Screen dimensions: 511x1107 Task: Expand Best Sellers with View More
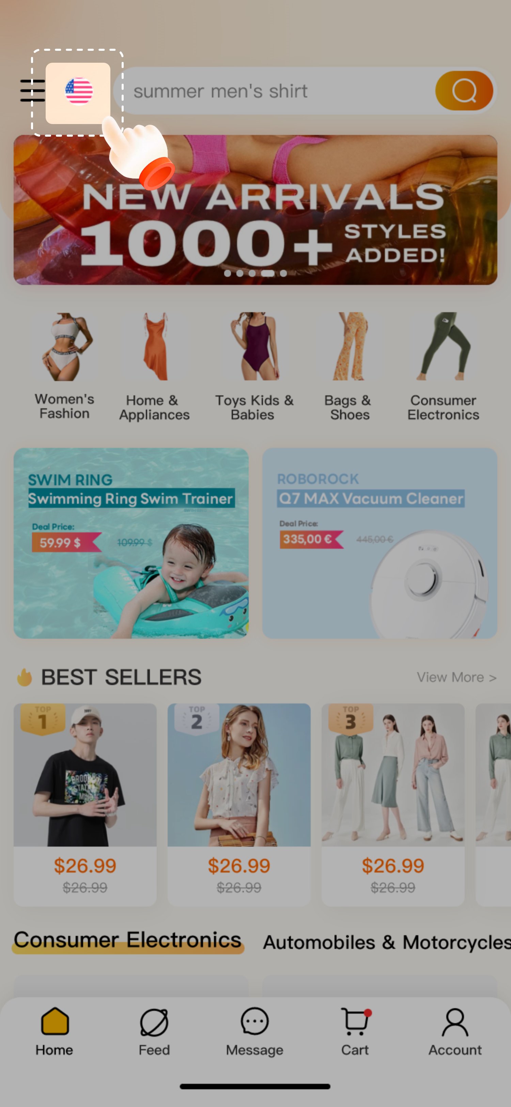pos(456,677)
